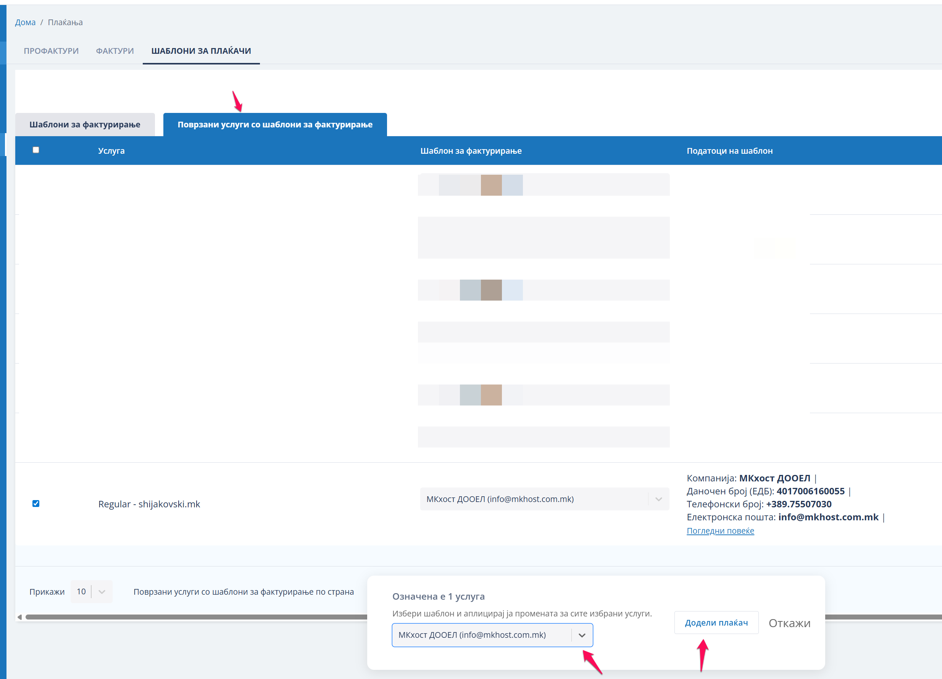The width and height of the screenshot is (942, 679).
Task: Click the Додели плаќач button
Action: 716,623
